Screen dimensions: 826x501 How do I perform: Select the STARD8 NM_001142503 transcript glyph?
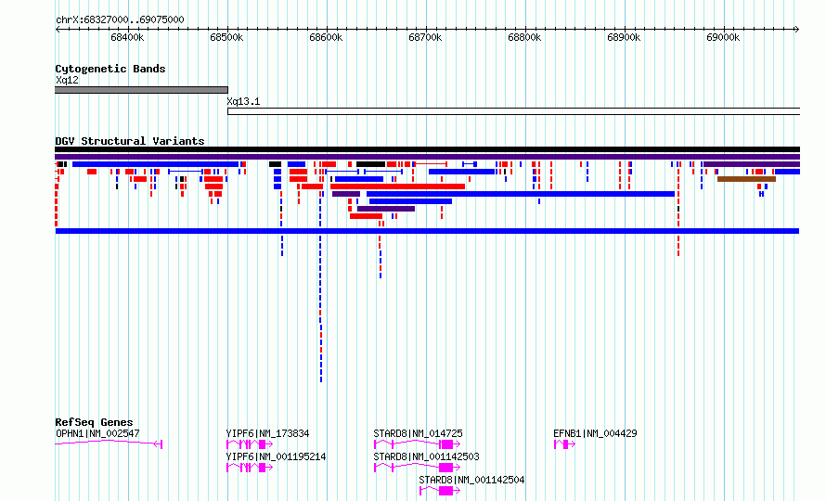click(417, 468)
